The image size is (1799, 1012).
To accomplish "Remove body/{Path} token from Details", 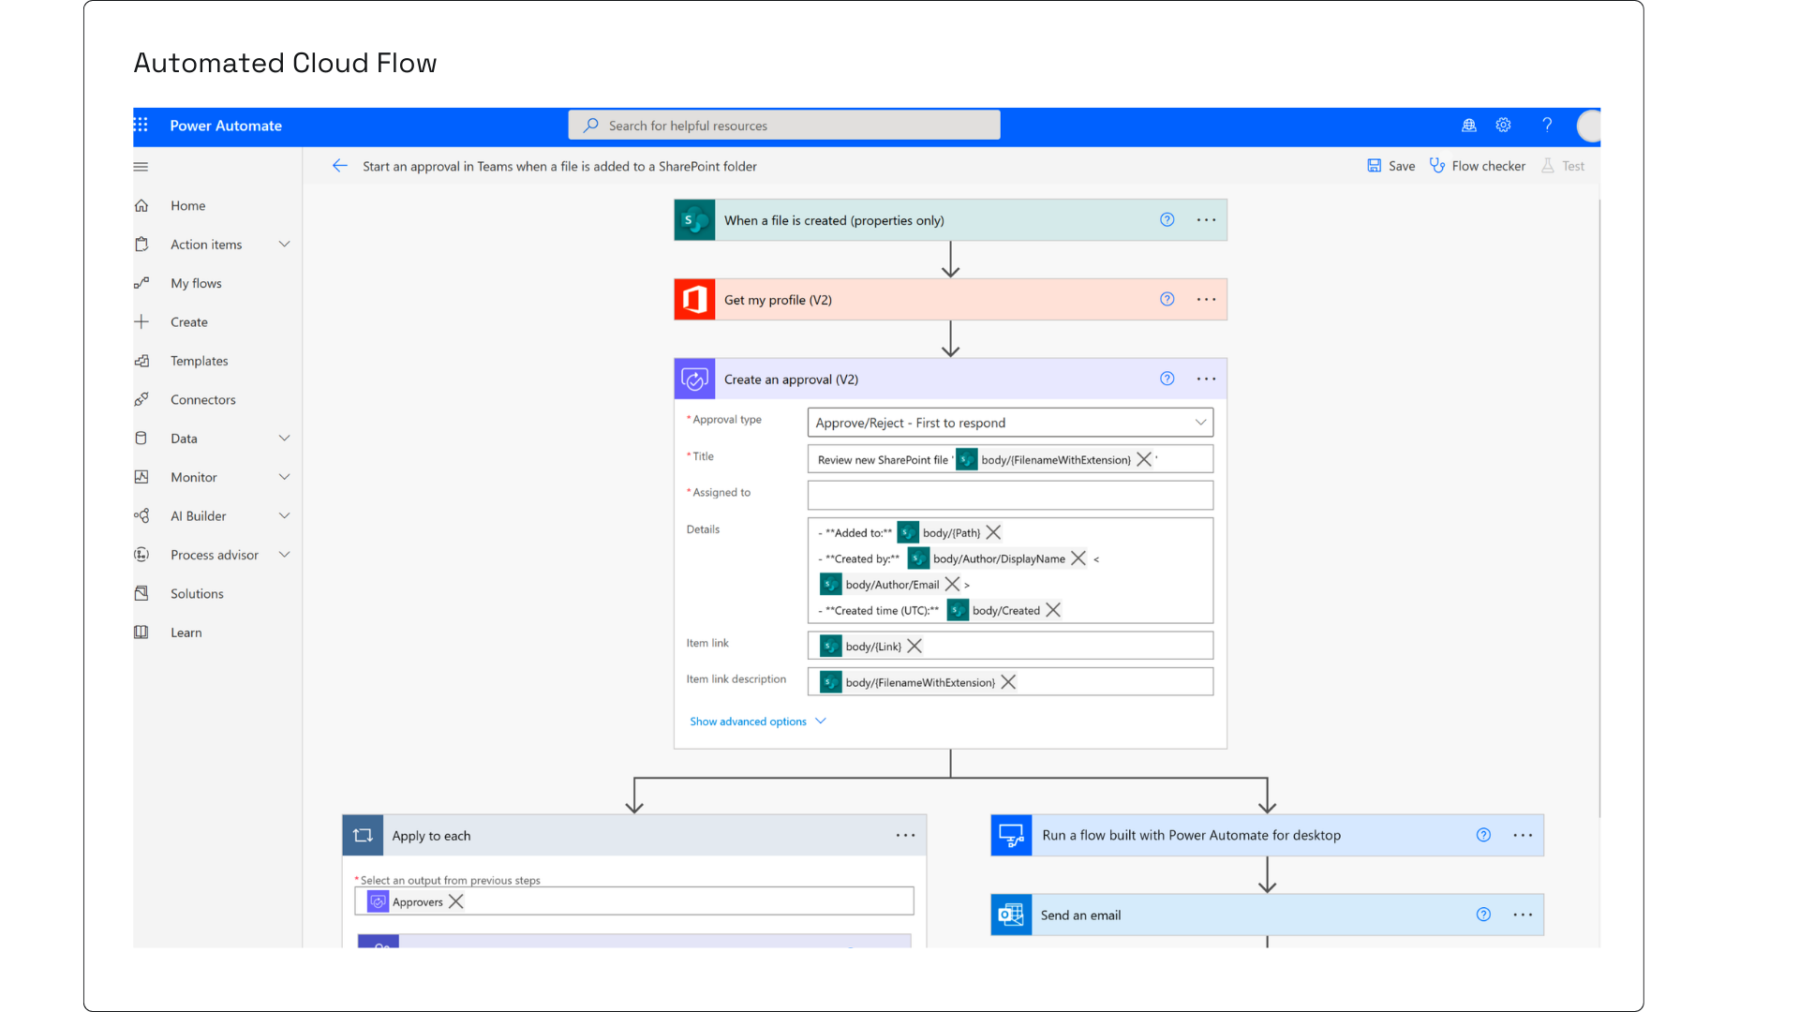I will click(994, 532).
